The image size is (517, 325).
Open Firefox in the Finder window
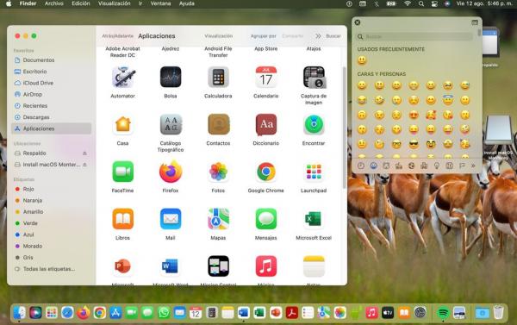tap(171, 172)
